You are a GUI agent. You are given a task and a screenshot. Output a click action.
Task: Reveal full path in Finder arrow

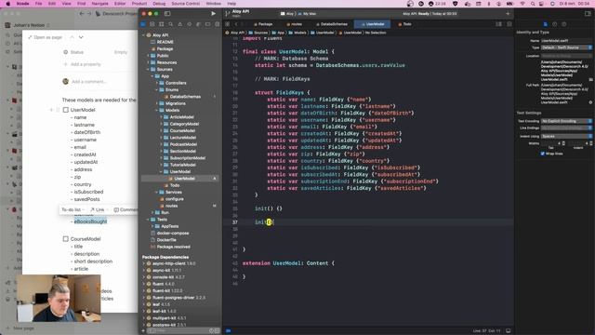point(591,102)
